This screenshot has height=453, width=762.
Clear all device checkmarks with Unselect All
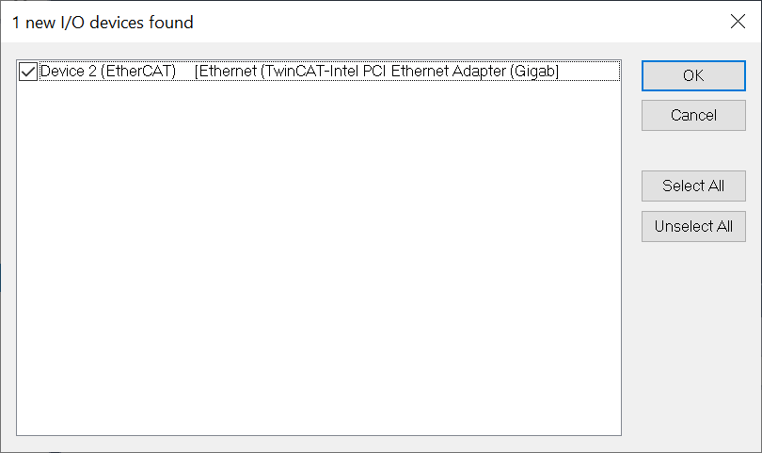693,226
